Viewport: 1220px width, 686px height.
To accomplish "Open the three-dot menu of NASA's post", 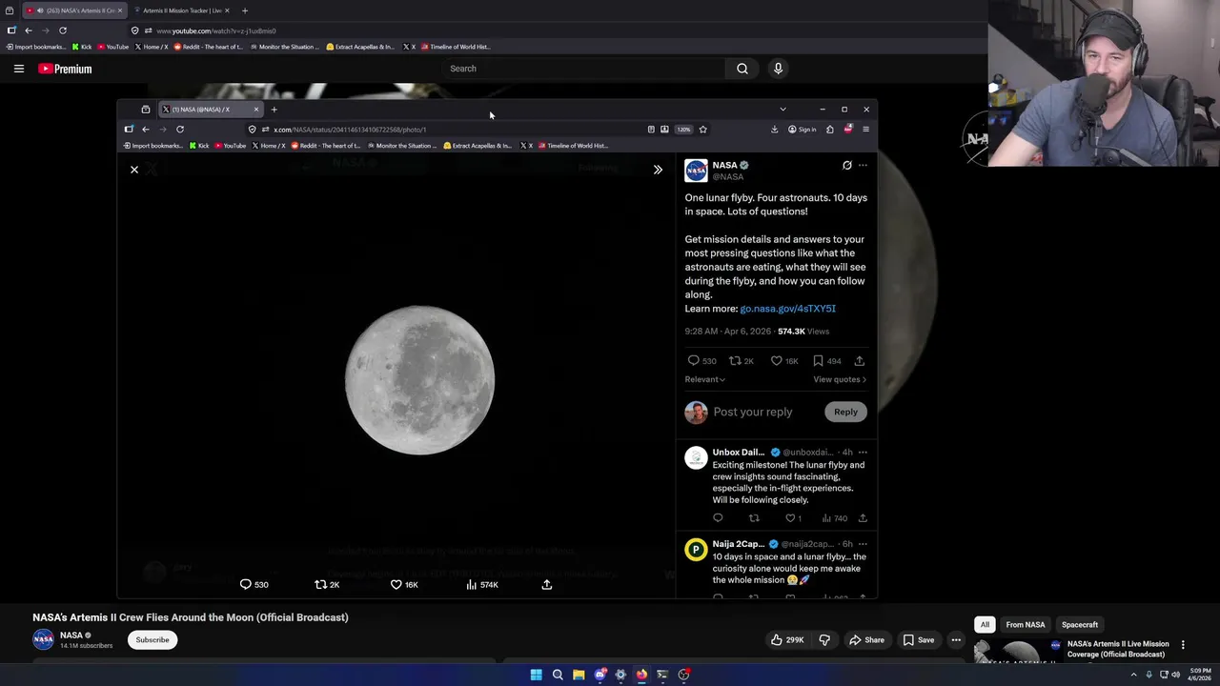I will tap(863, 165).
